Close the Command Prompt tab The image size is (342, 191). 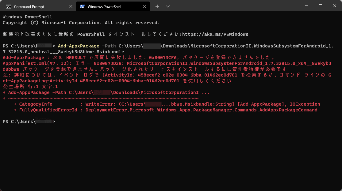tap(71, 6)
